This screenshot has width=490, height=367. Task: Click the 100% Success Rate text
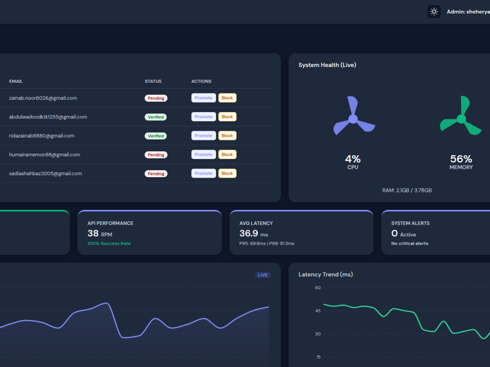[x=109, y=243]
